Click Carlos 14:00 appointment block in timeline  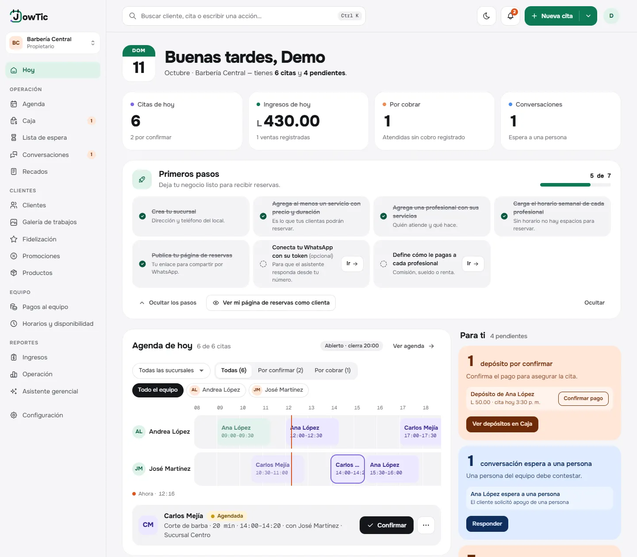[348, 469]
